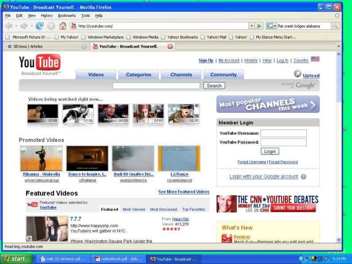The height and width of the screenshot is (264, 352).
Task: Click the search bar magnifier icon
Action: point(335,26)
